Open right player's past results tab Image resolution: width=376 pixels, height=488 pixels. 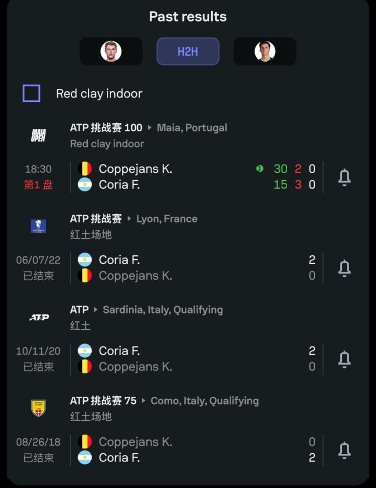[x=265, y=51]
